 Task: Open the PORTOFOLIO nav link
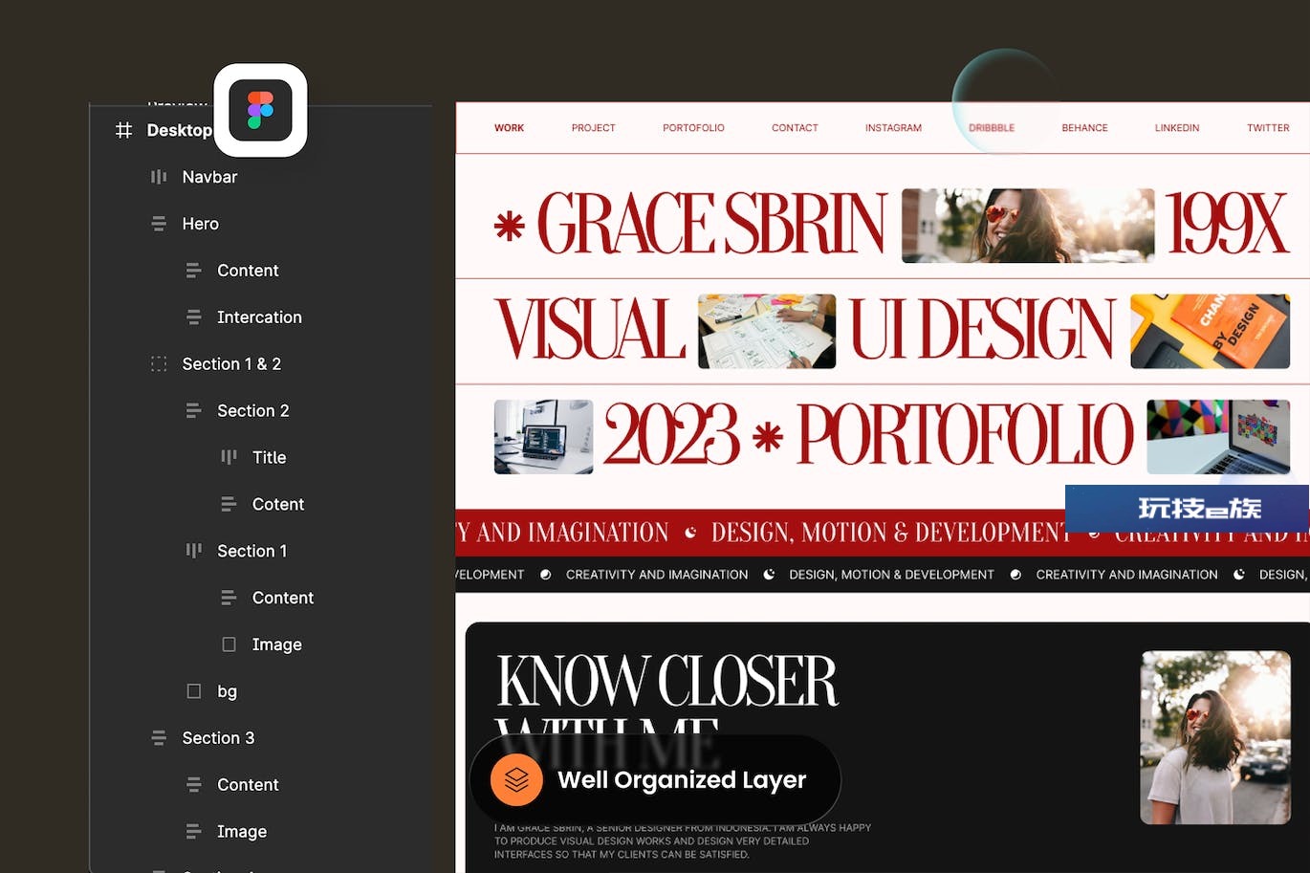[x=693, y=128]
